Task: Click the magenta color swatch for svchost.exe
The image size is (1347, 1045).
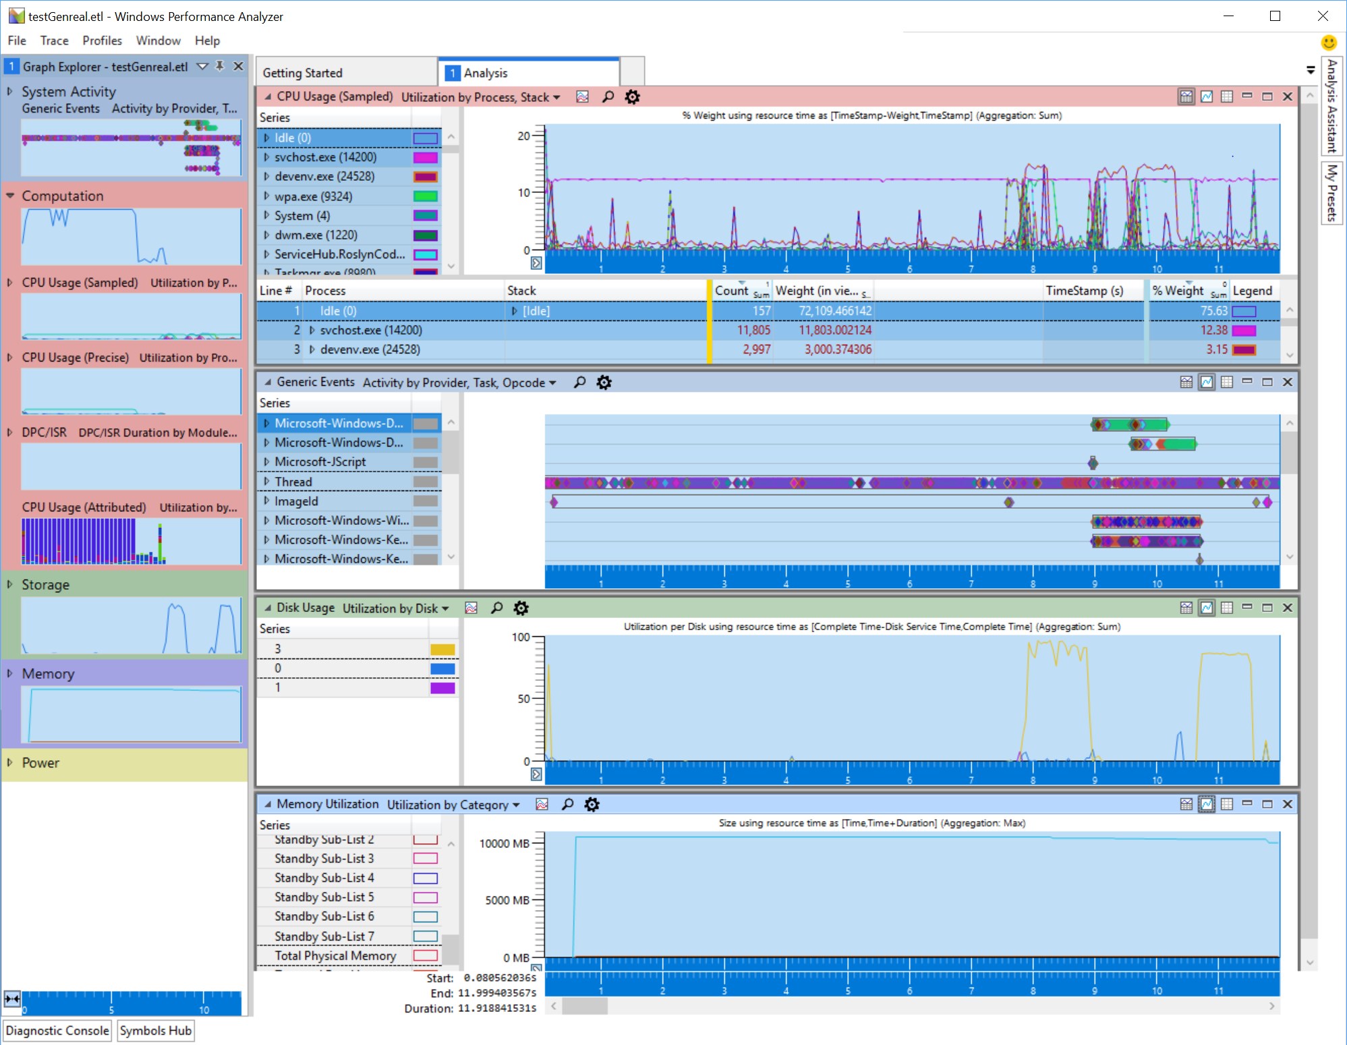Action: click(427, 157)
